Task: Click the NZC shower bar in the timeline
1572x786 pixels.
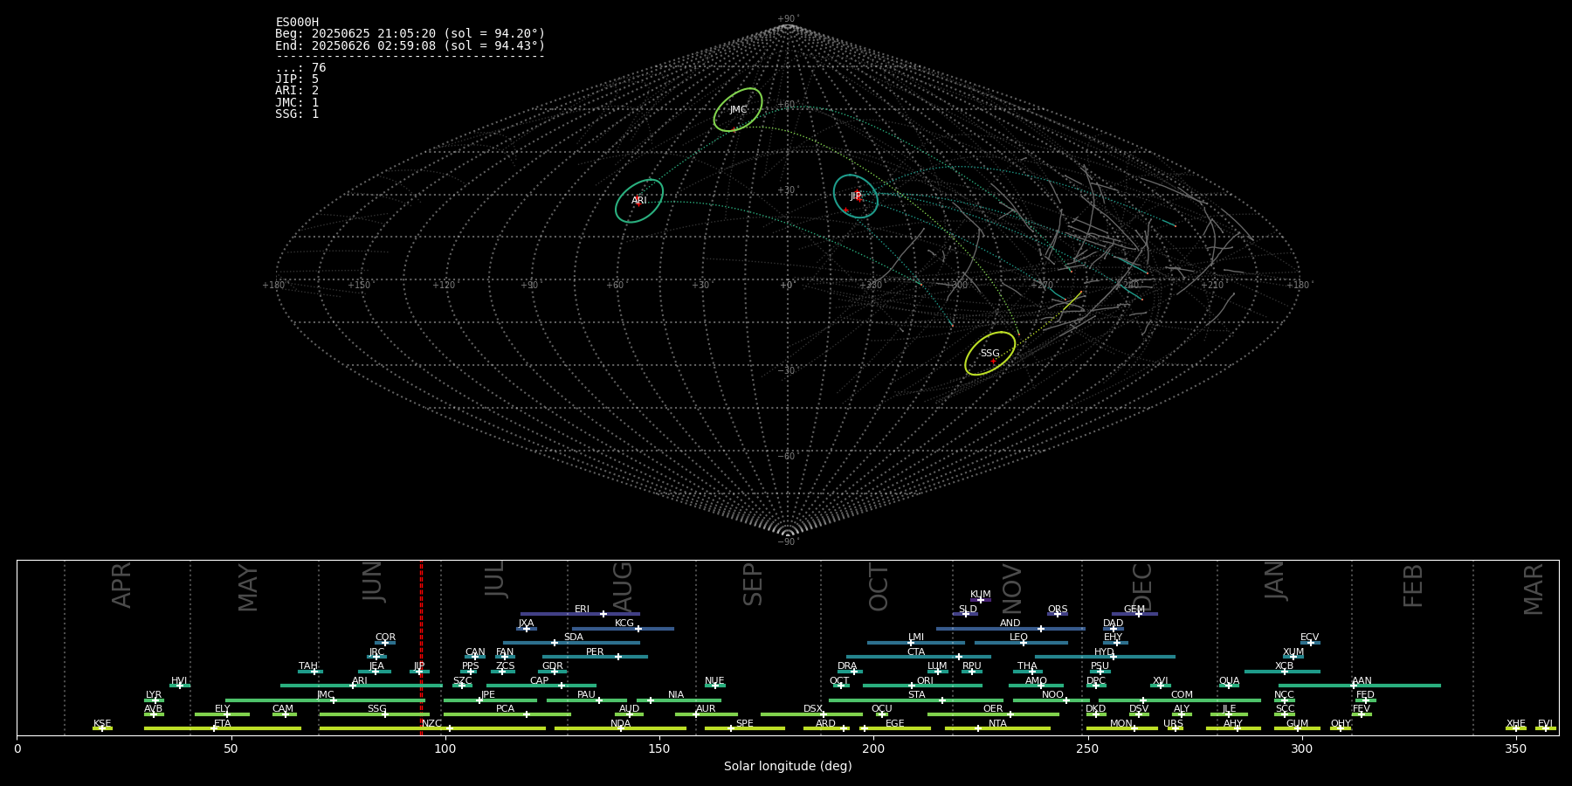Action: click(x=432, y=728)
